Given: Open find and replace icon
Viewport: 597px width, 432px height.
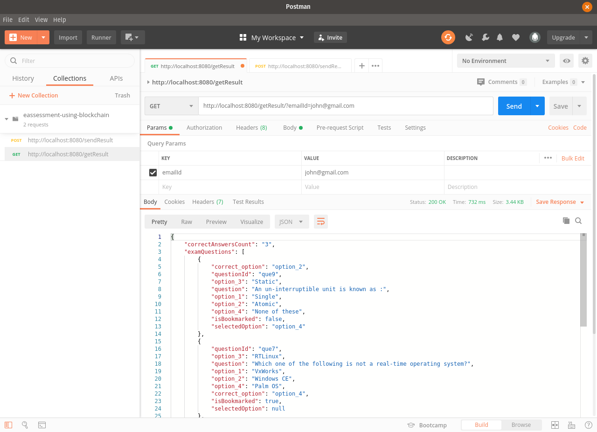Looking at the screenshot, I should coord(25,425).
